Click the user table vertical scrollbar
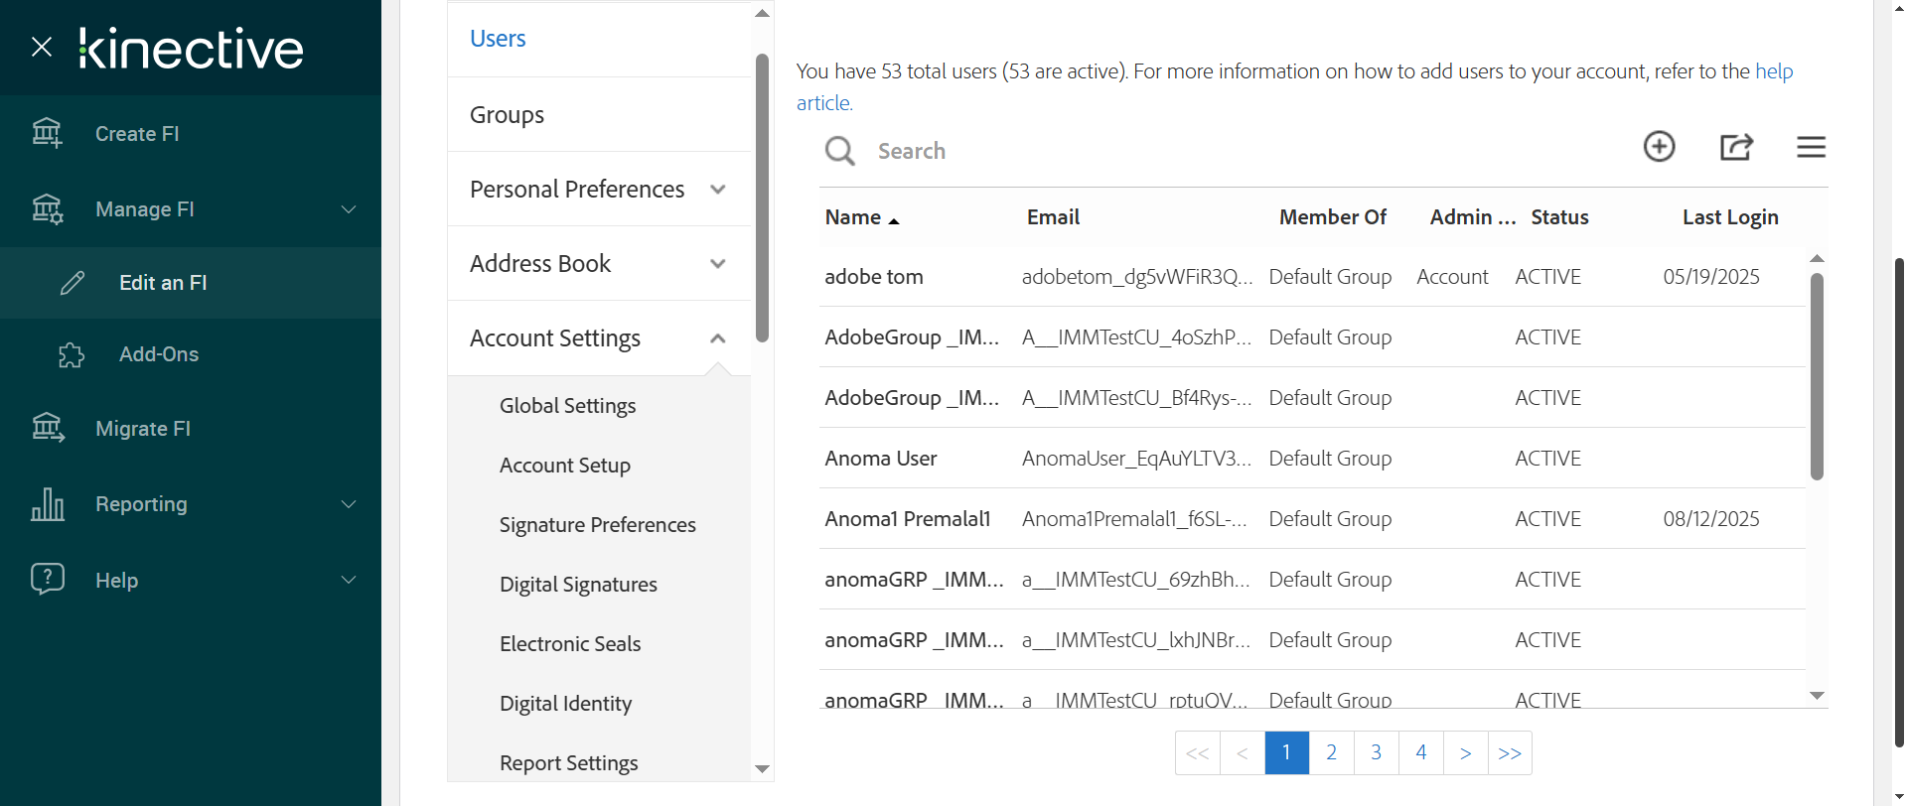 [x=1817, y=377]
